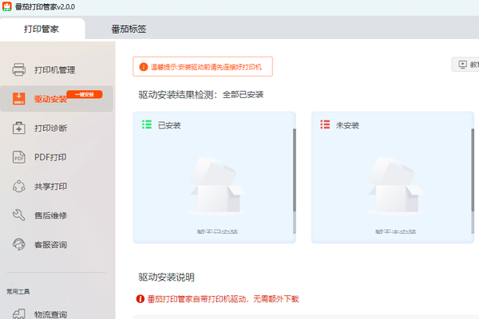The height and width of the screenshot is (319, 479).
Task: Click the scrollbar in the 已安装 panel
Action: point(294,169)
